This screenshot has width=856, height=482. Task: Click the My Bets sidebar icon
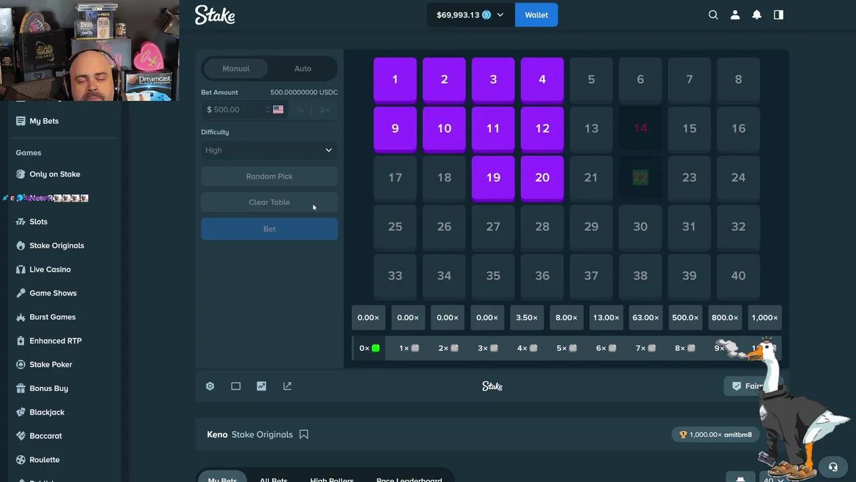(21, 121)
